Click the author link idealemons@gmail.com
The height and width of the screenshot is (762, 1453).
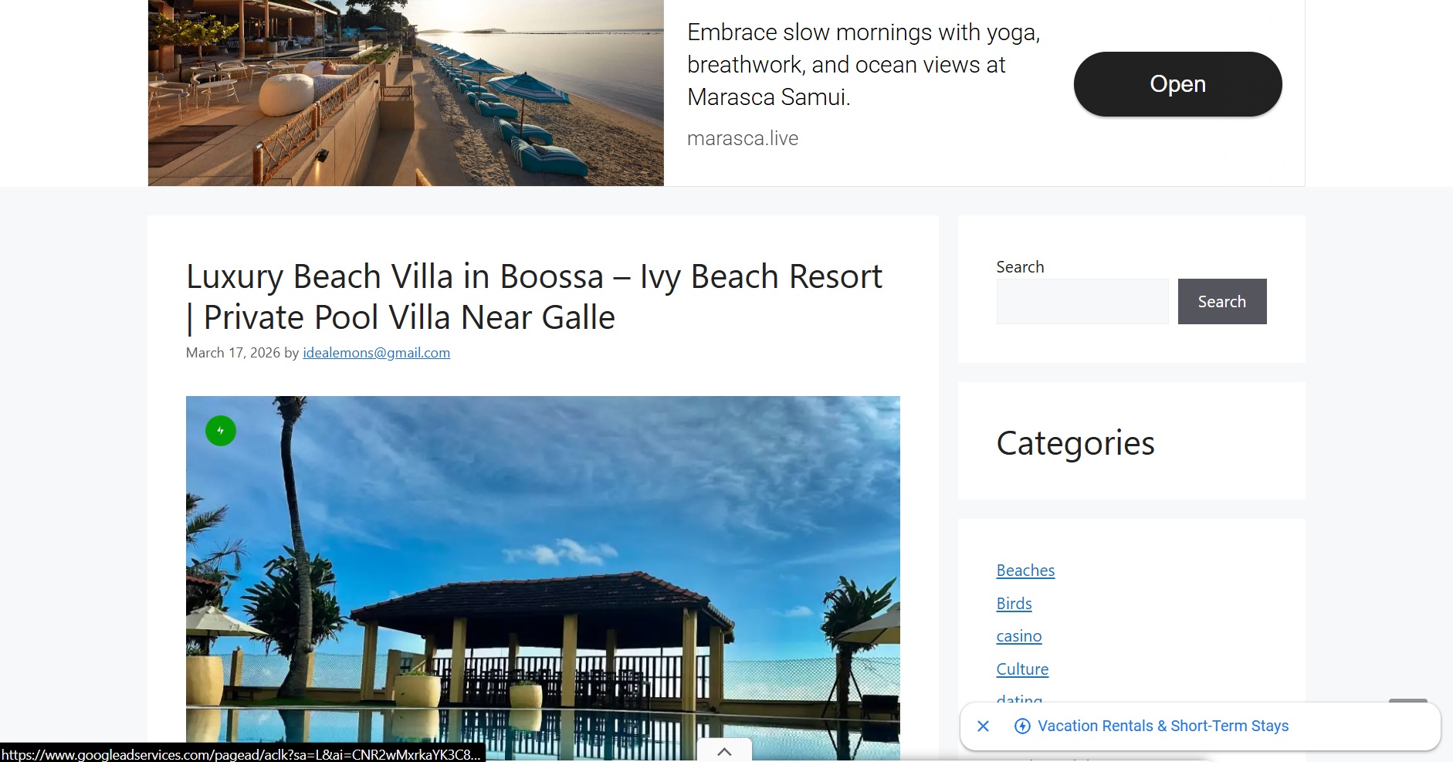pyautogui.click(x=376, y=353)
